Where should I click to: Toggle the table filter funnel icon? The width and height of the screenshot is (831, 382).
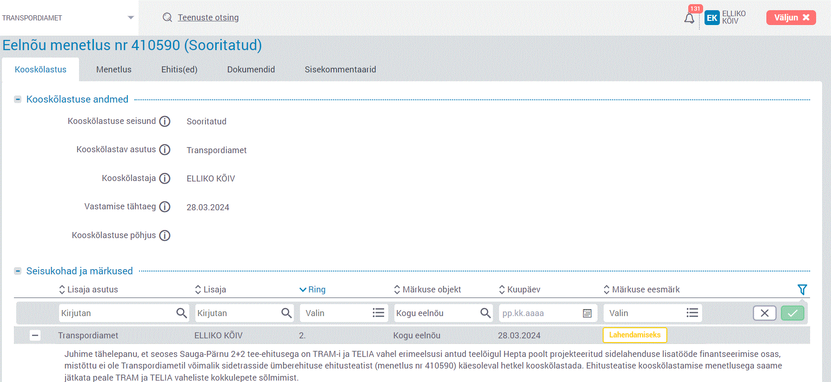tap(802, 290)
